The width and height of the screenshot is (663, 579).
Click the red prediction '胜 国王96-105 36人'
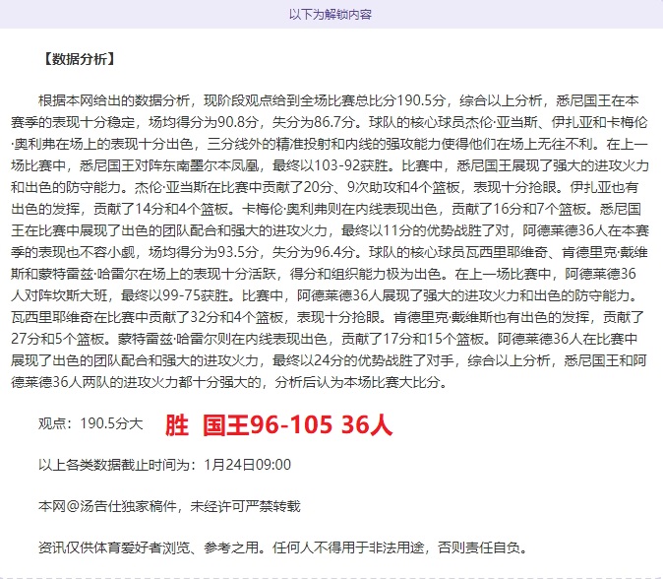coord(278,424)
